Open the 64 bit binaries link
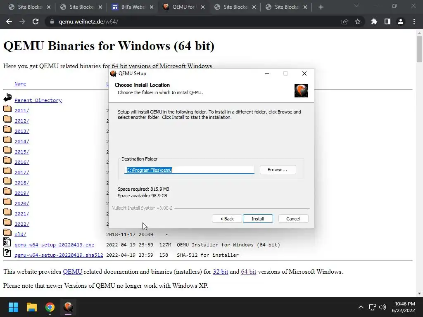423x317 pixels. [x=248, y=272]
